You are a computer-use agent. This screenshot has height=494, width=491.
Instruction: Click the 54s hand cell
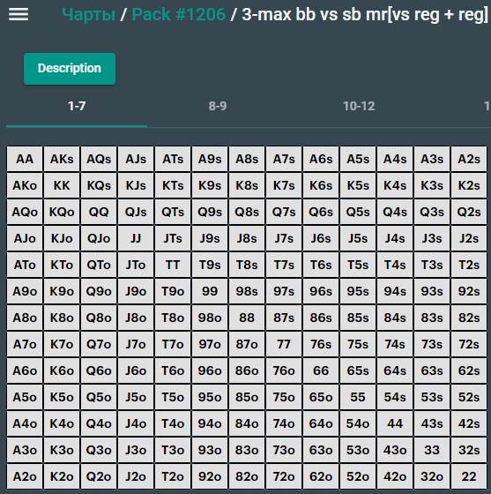tap(395, 397)
